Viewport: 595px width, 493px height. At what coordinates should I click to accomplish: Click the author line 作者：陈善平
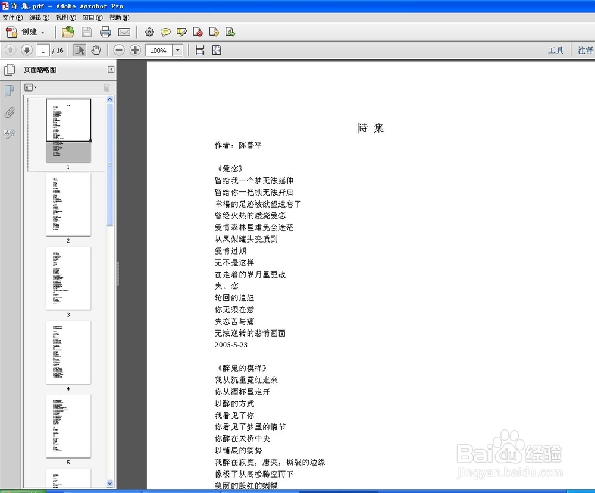[x=238, y=145]
